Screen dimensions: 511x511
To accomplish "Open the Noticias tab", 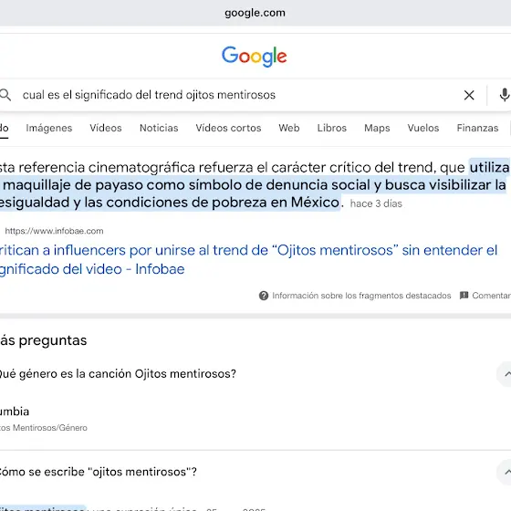I will point(159,128).
